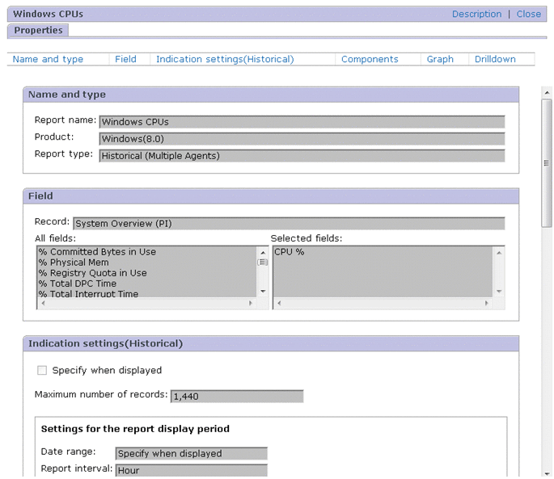This screenshot has height=479, width=554.
Task: Switch to the Properties tab
Action: (x=38, y=31)
